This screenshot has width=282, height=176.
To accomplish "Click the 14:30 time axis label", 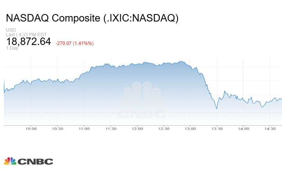I will 270,129.
